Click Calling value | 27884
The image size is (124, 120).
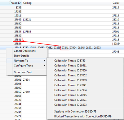pos(27,32)
